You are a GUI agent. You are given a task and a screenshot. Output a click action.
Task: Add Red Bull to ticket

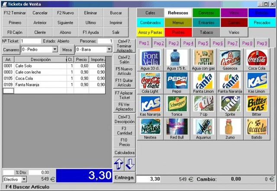[x=177, y=129]
